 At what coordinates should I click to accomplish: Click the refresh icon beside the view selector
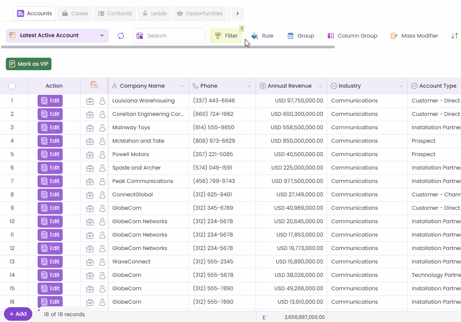tap(121, 36)
